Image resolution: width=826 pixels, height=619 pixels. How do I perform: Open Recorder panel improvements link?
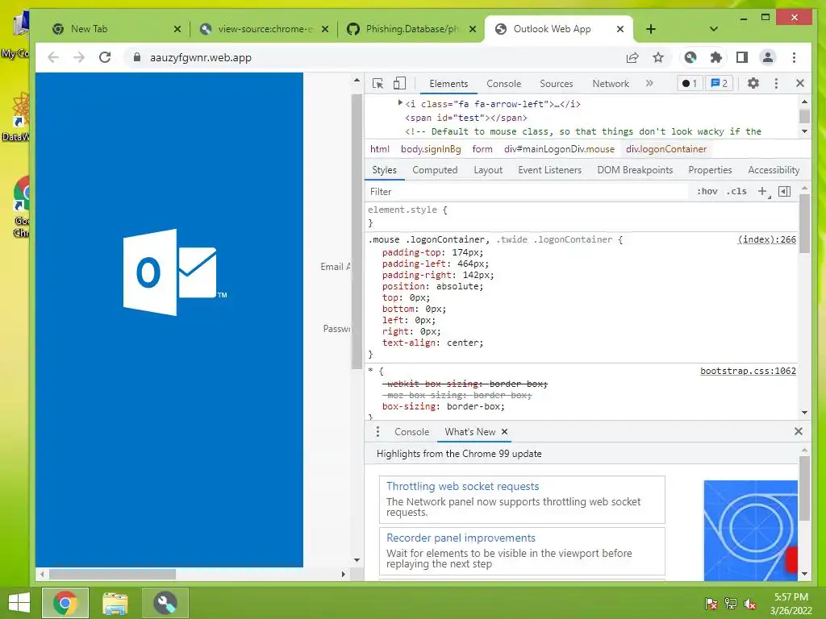461,538
